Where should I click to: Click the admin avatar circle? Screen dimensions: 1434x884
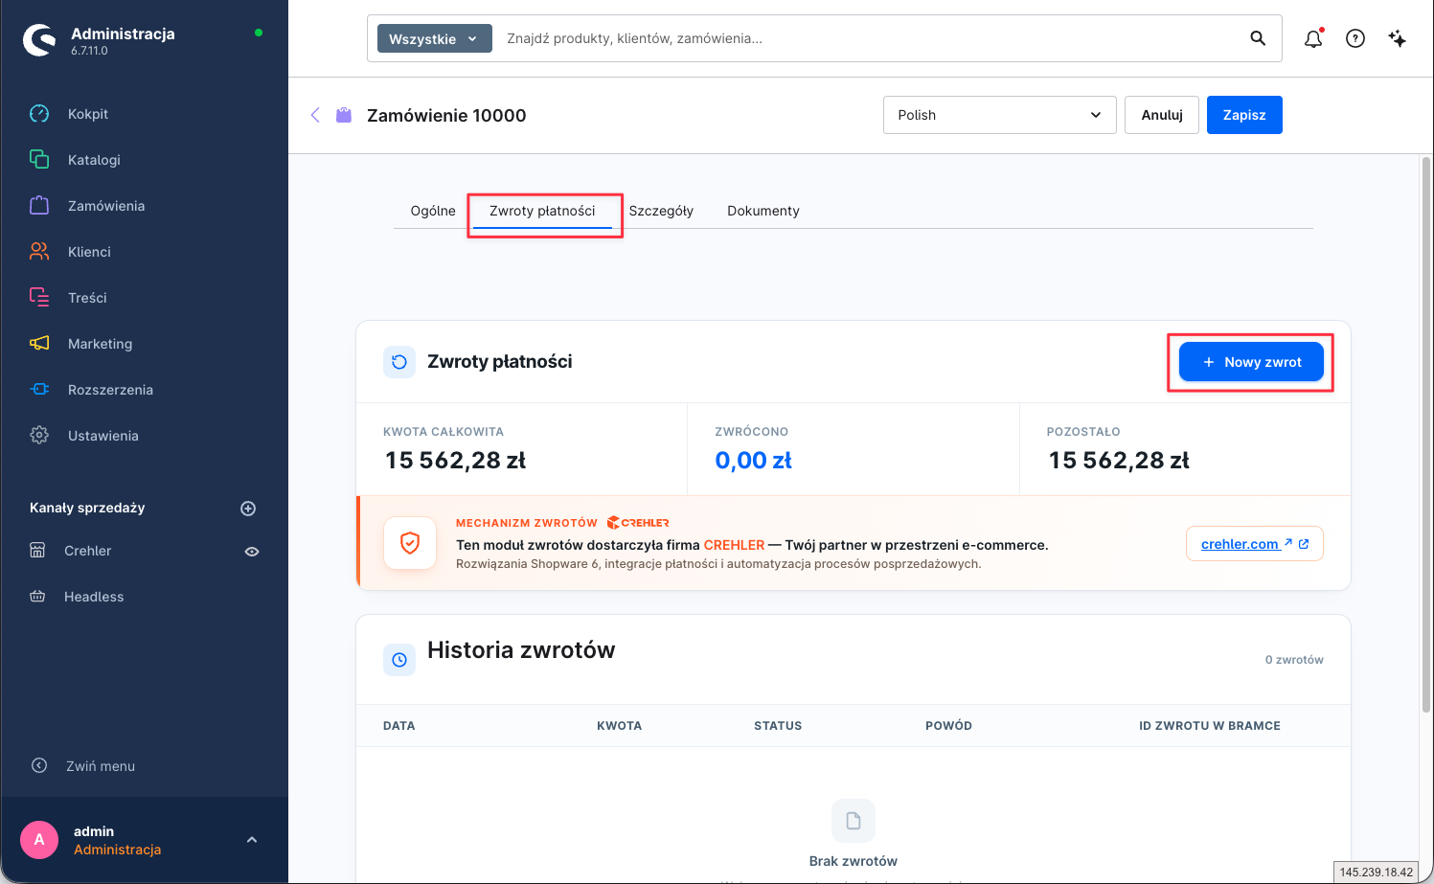tap(39, 840)
